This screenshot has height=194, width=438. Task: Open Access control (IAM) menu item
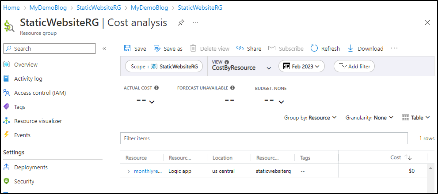(40, 93)
